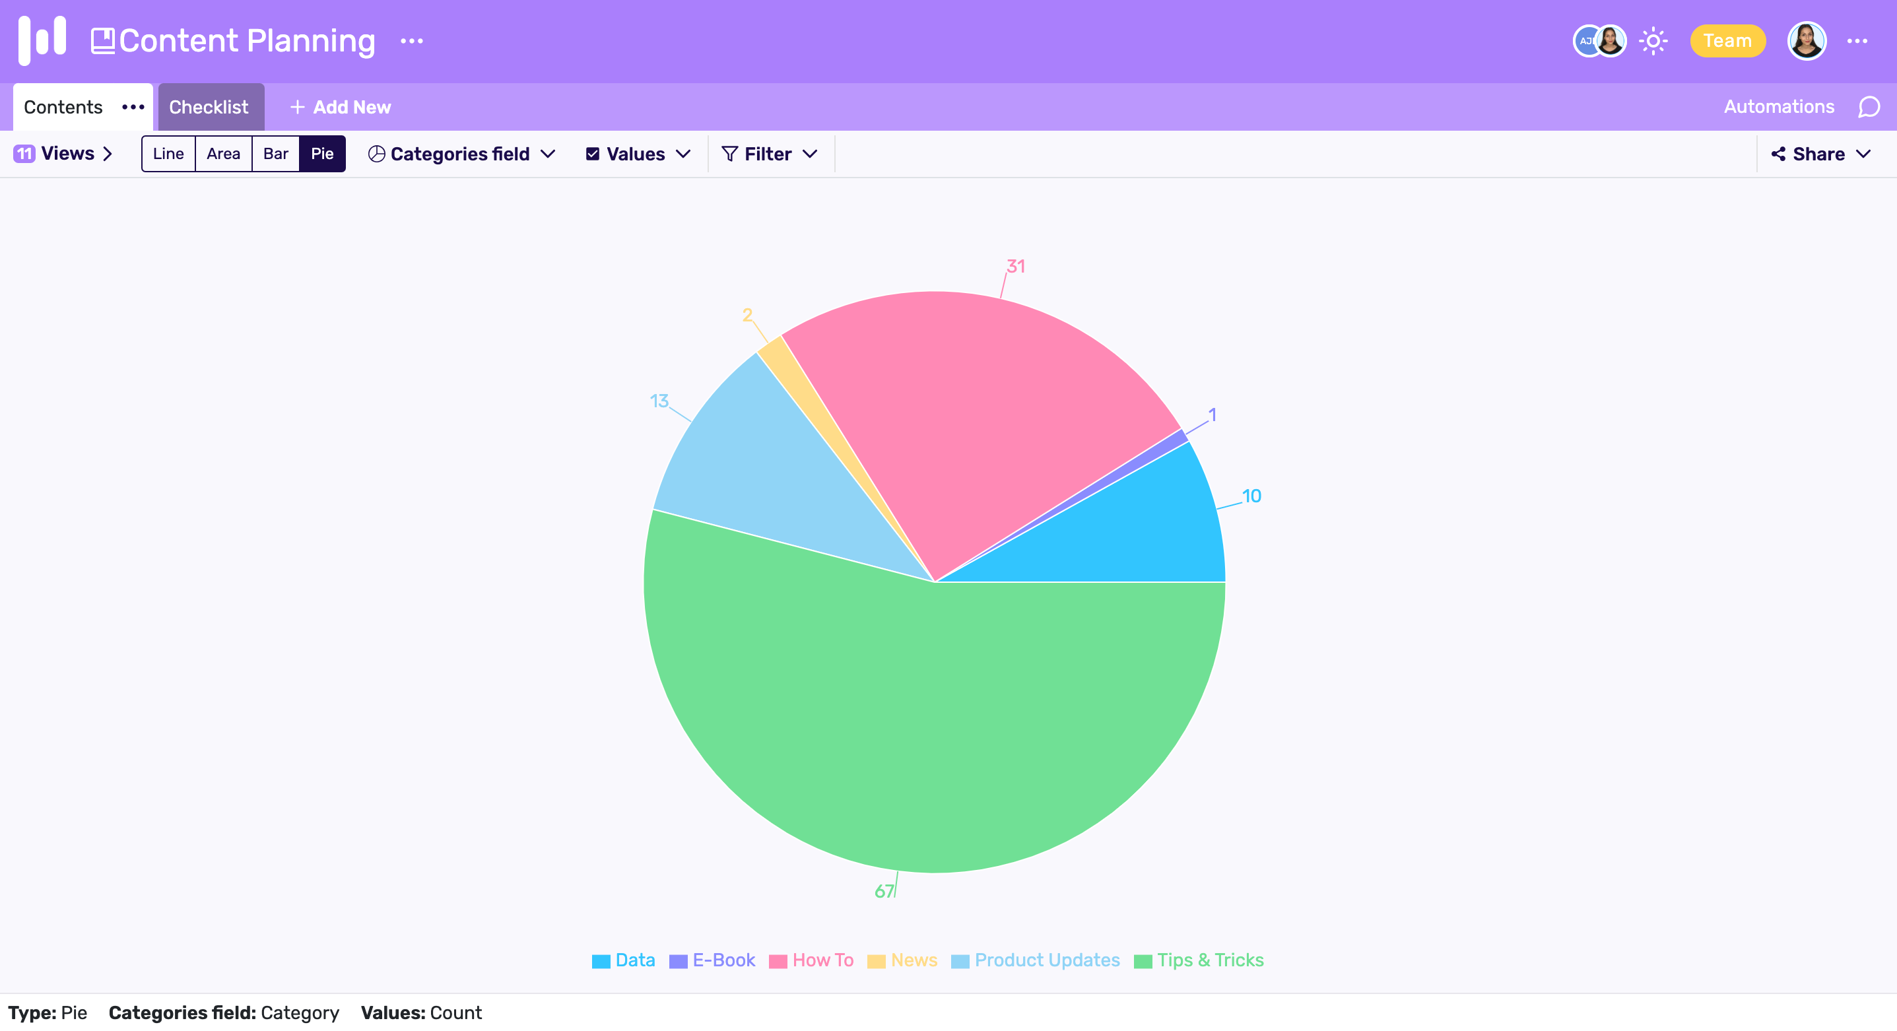1897x1031 pixels.
Task: Click the light/dark mode toggle
Action: click(1653, 41)
